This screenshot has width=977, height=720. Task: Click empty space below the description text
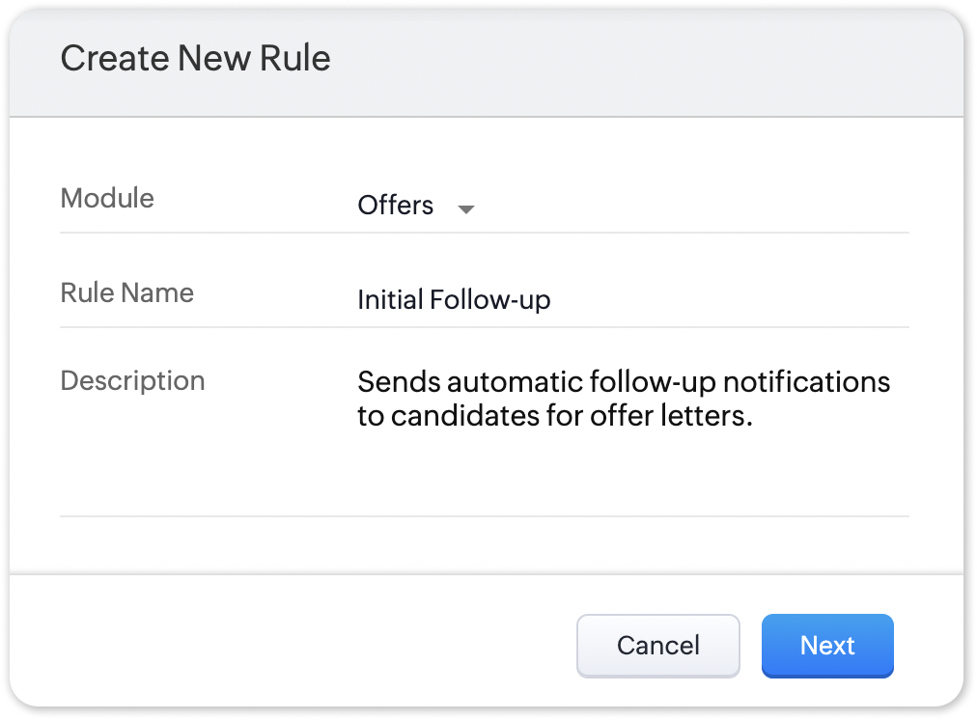pos(628,478)
